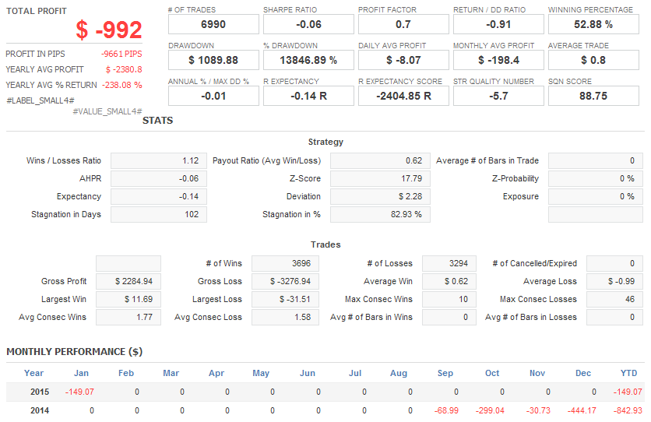Select the SQN Score value 88.75
Screen dimensions: 651x422
tap(593, 96)
